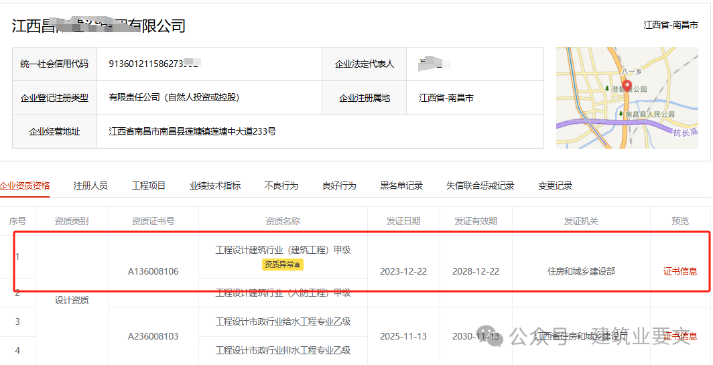Screen dimensions: 713x365
Task: Open 证书信息 link for certificate A136008106
Action: (680, 271)
